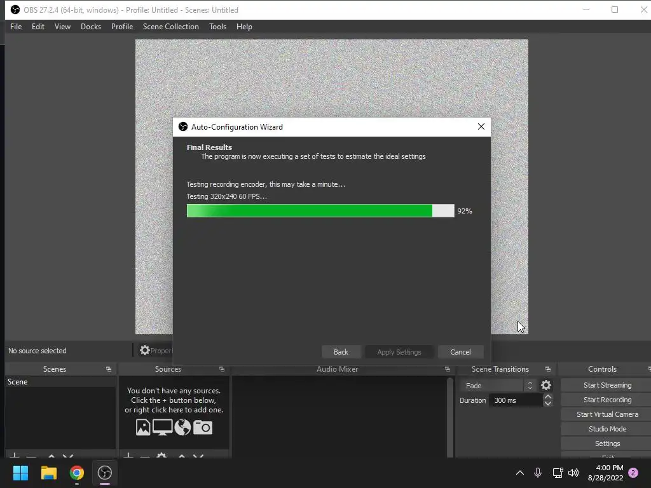
Task: Open Settings from the Controls dock
Action: [x=607, y=444]
